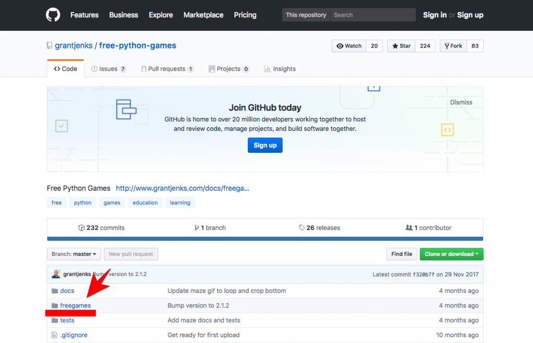
Task: Open the 232 commits history link
Action: pos(101,228)
